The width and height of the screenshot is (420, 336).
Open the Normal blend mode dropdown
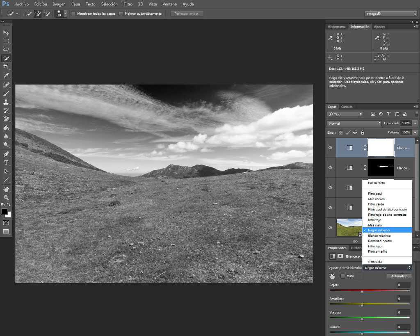coord(354,123)
